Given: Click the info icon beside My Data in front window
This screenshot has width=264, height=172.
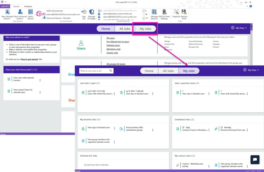Looking at the screenshot, I should point(245,70).
